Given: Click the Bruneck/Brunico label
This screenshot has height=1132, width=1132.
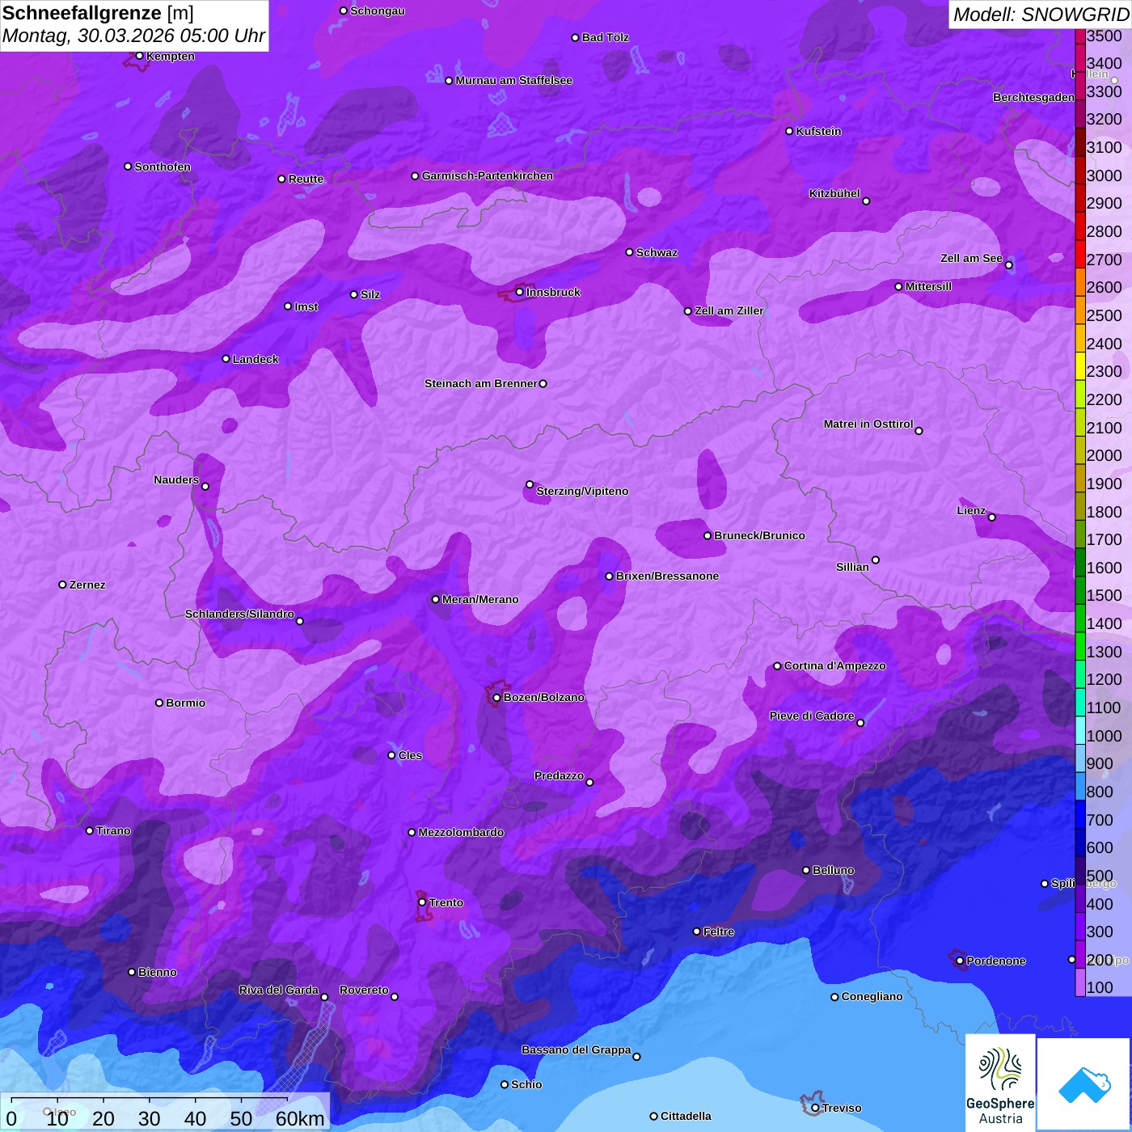Looking at the screenshot, I should point(759,535).
